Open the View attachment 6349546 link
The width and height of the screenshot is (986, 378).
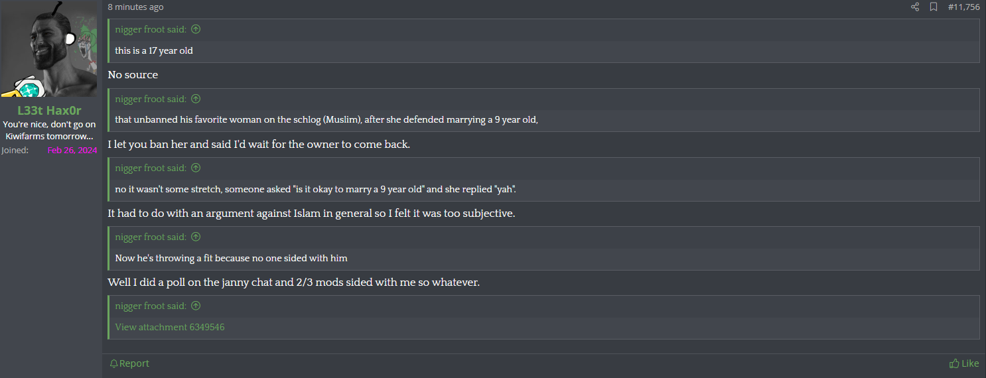(170, 327)
